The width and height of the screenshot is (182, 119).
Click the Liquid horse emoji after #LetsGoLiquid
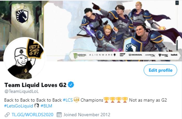37,106
